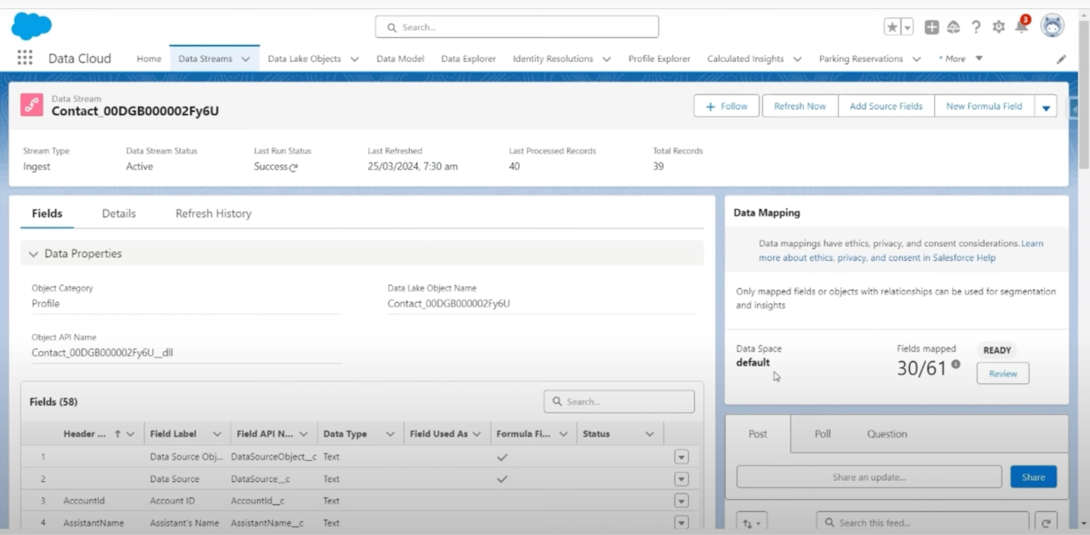This screenshot has height=535, width=1090.
Task: Collapse the Data Properties section
Action: tap(33, 254)
